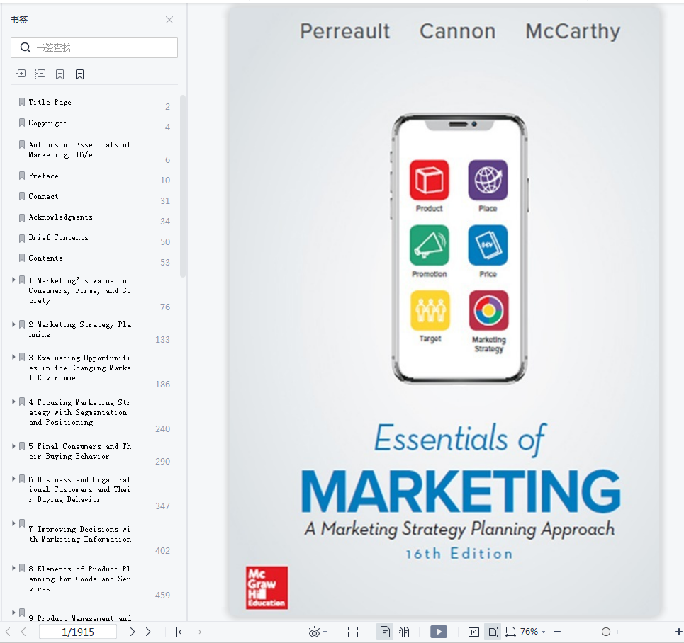Go to the Preface bookmark
The width and height of the screenshot is (684, 643).
click(43, 176)
